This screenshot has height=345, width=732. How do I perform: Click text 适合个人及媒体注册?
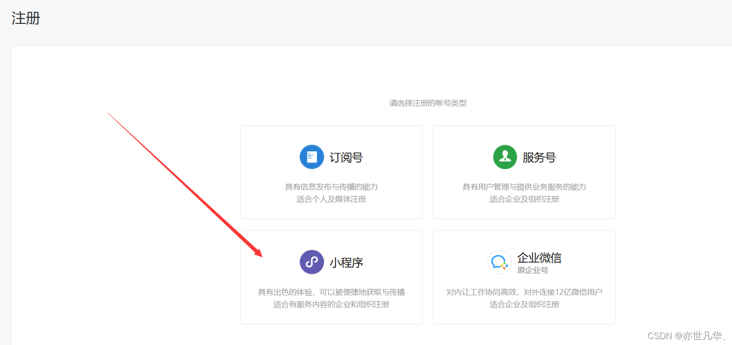[x=331, y=199]
